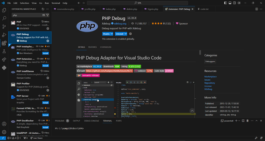Split the editor right

coord(256,9)
